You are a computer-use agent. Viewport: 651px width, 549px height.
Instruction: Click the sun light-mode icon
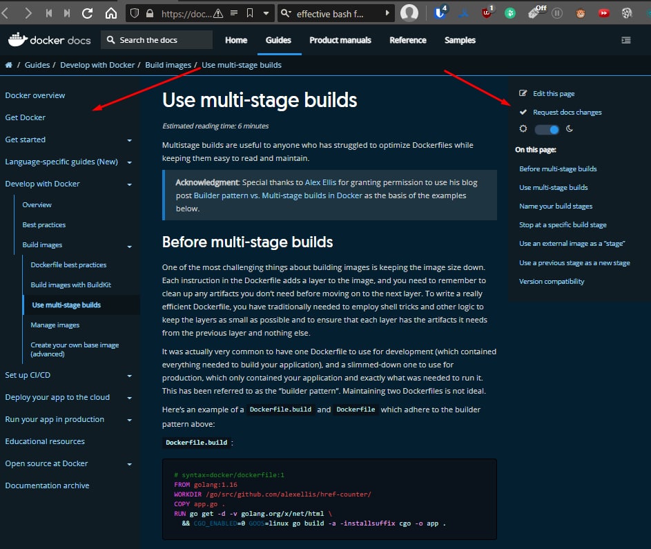523,128
